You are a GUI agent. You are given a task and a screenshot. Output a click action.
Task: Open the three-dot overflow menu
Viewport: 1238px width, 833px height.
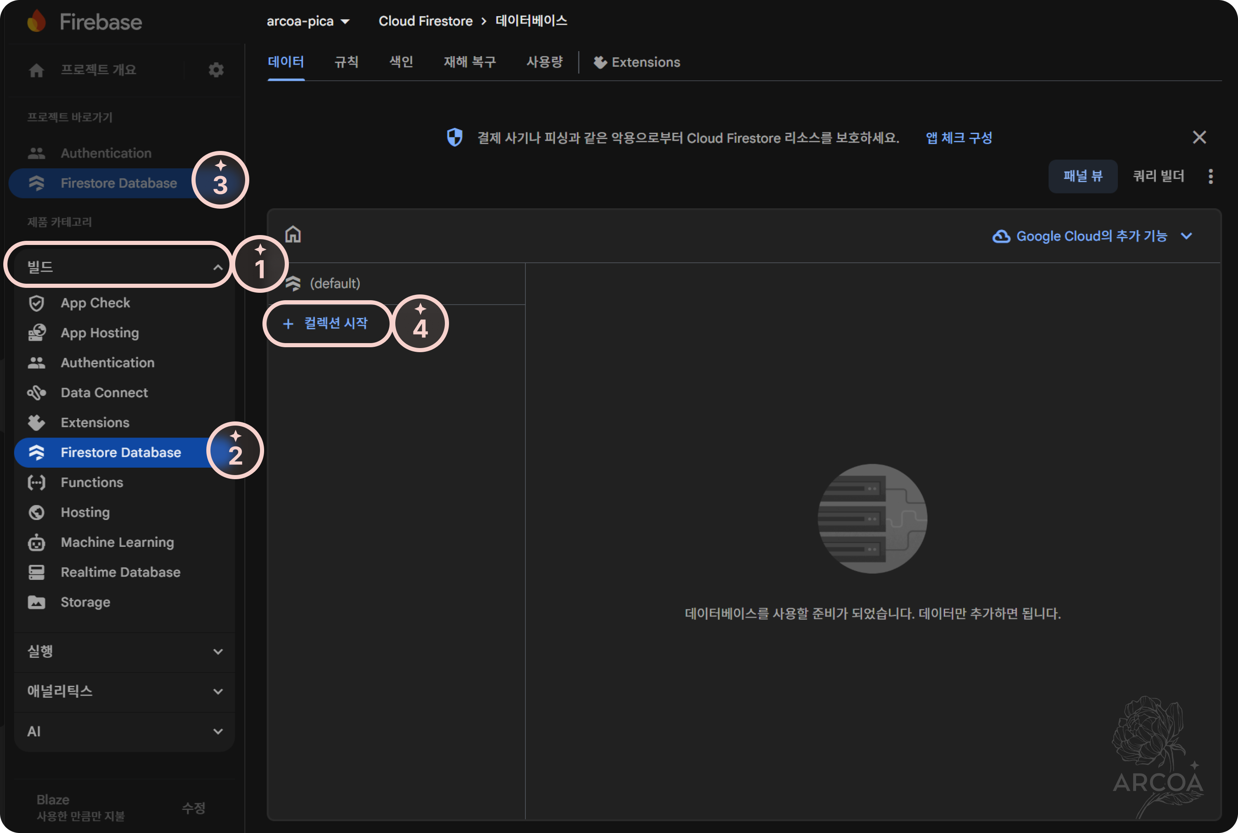[x=1210, y=176]
